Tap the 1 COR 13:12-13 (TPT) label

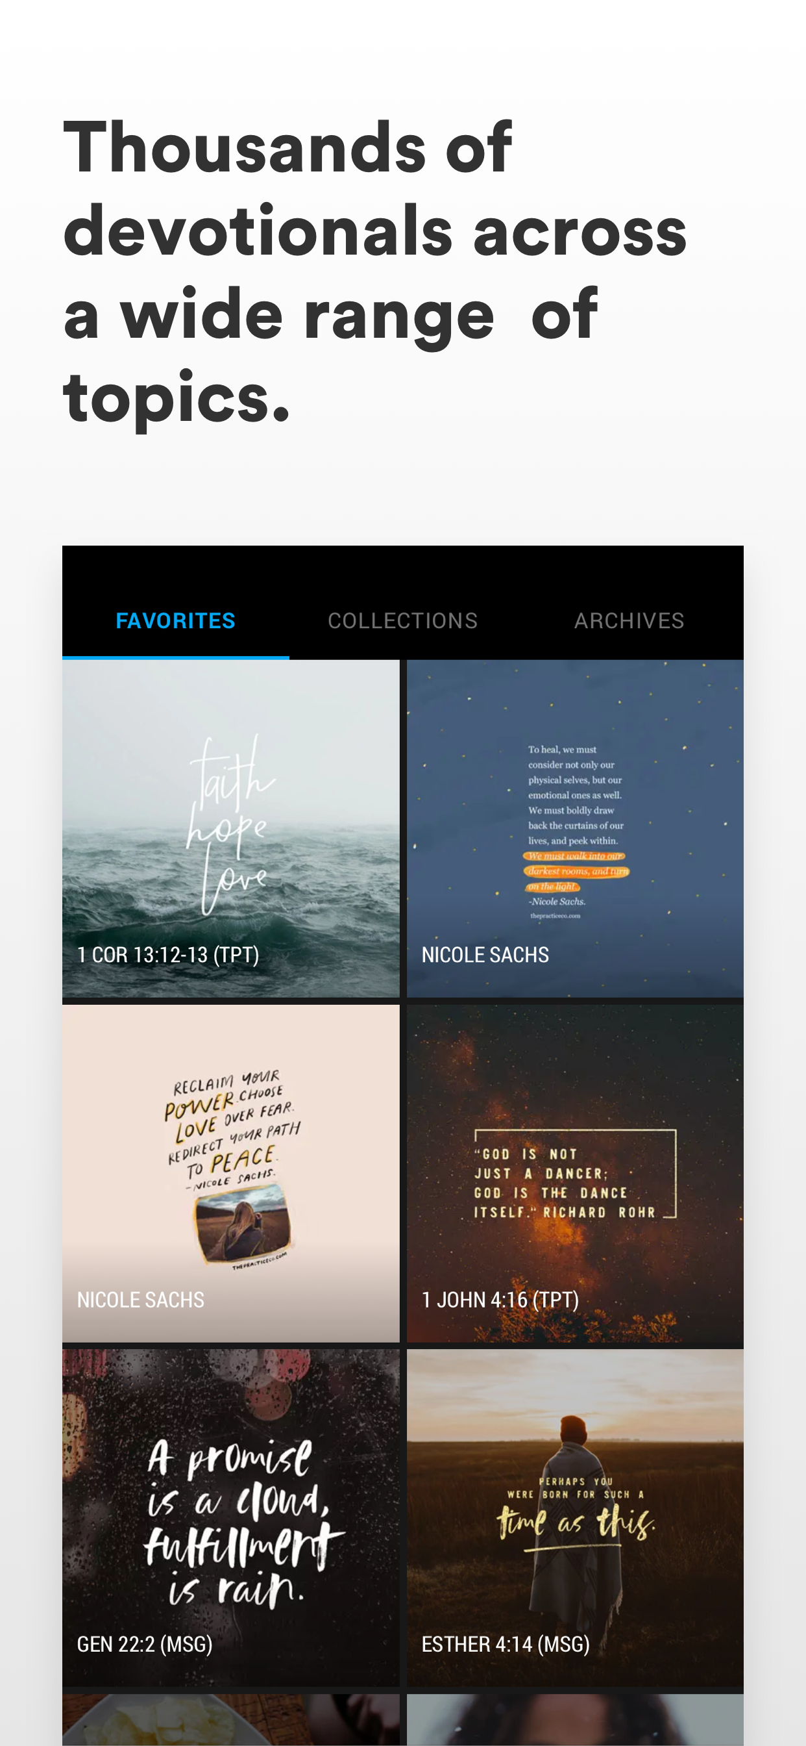point(168,955)
